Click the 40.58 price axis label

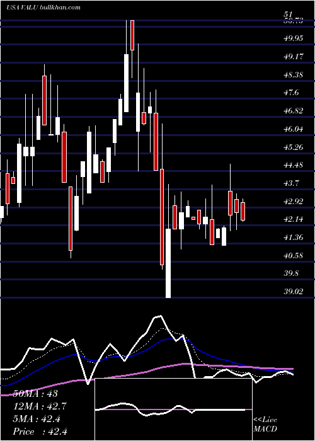coord(294,256)
